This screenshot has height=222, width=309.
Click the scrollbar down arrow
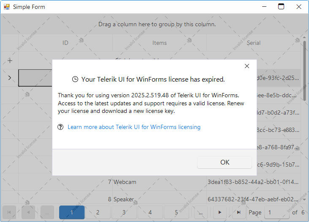(304, 200)
